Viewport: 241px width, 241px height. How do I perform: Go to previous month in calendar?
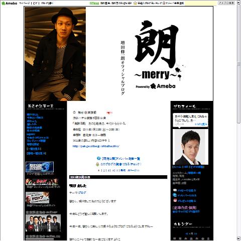click(x=187, y=233)
